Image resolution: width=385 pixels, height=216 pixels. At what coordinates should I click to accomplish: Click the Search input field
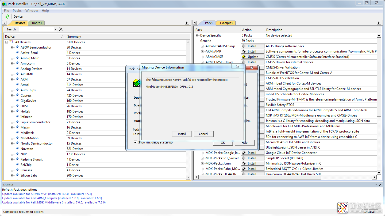[x=36, y=29]
